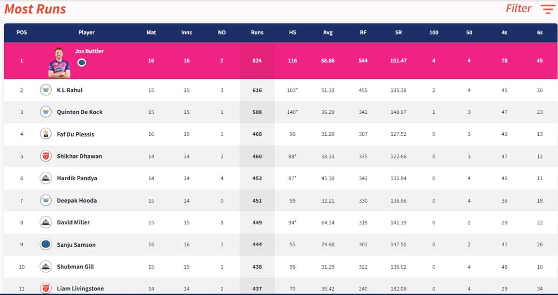The image size is (558, 295).
Task: Click the Jos Buttler name link
Action: (89, 51)
